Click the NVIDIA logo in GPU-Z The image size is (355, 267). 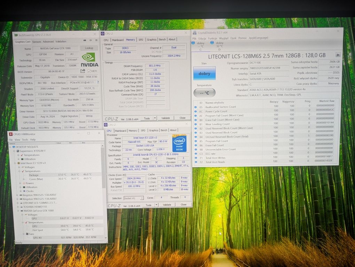(x=90, y=60)
